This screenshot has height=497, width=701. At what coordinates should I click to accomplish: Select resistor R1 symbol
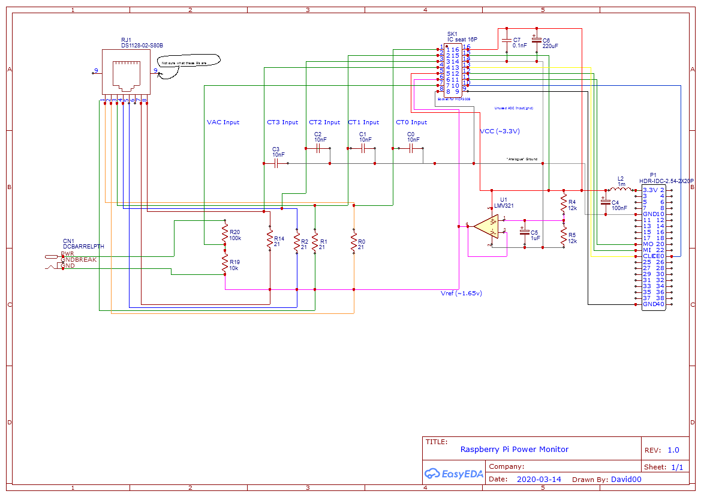315,241
